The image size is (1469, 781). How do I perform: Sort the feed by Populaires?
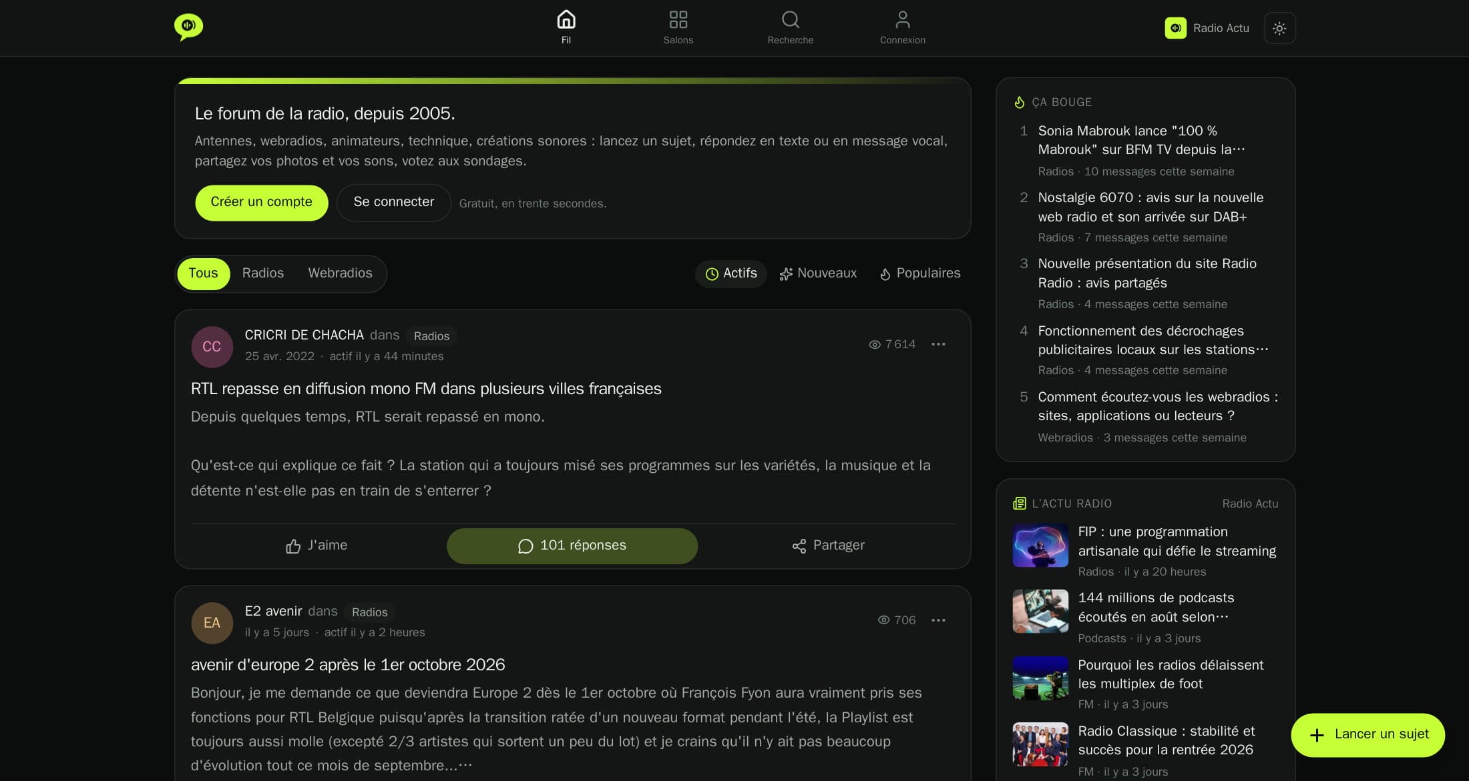click(920, 273)
